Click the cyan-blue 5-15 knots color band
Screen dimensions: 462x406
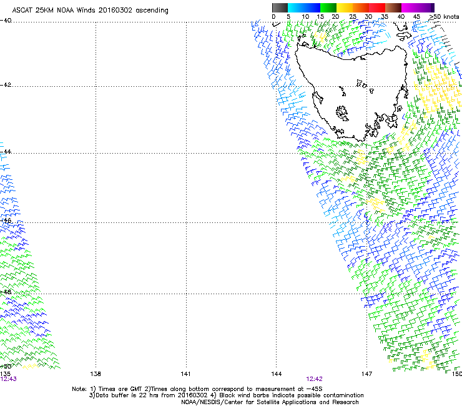pyautogui.click(x=304, y=7)
